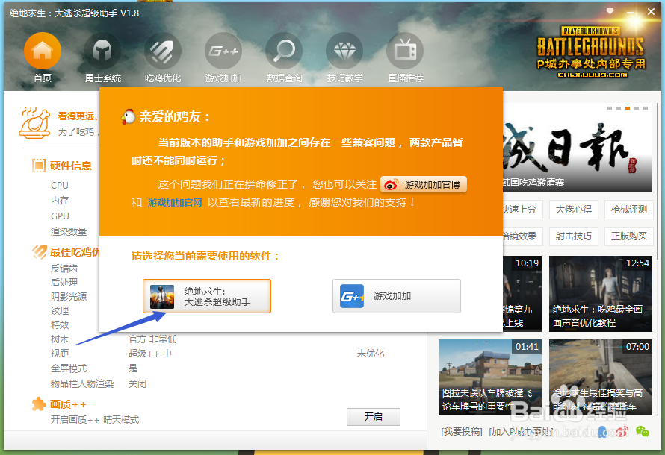Open the 01:41 图拉夫误认车牌 video
Image resolution: width=665 pixels, height=455 pixels.
click(x=490, y=377)
